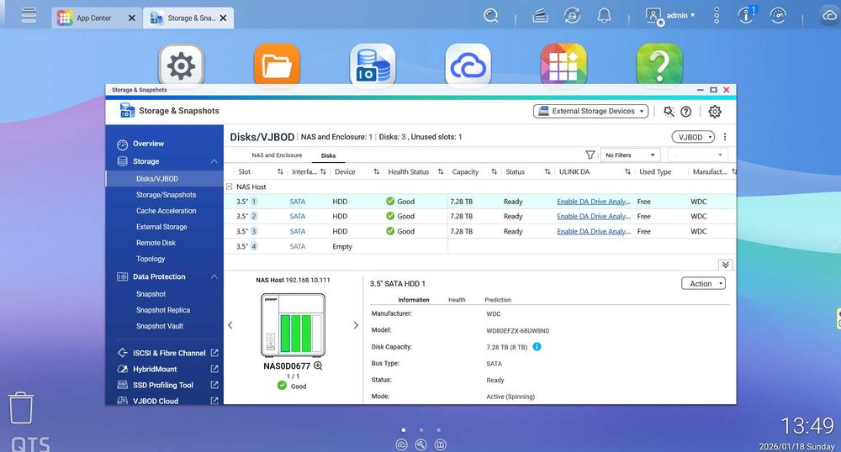Open the dashboard gauge icon in top bar
Image resolution: width=841 pixels, height=452 pixels.
pyautogui.click(x=778, y=15)
